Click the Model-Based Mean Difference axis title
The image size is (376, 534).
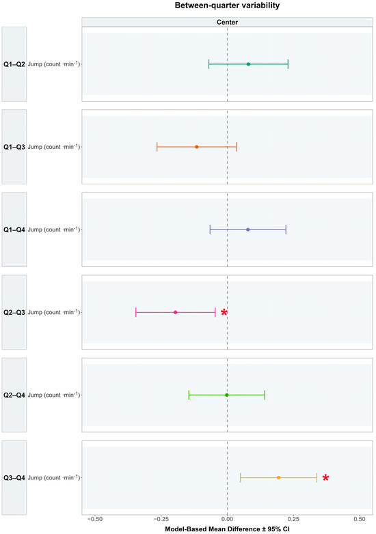click(x=227, y=529)
